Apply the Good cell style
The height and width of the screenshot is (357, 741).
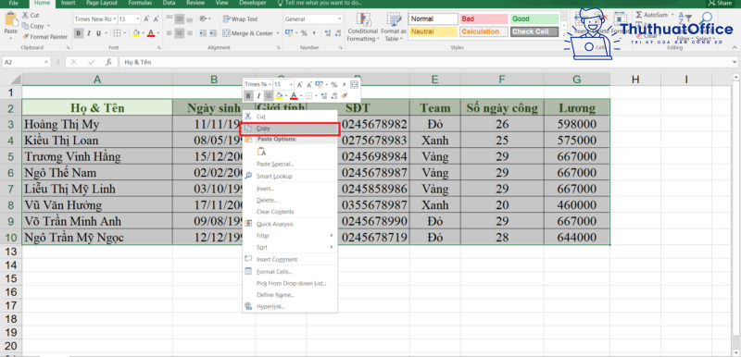534,19
